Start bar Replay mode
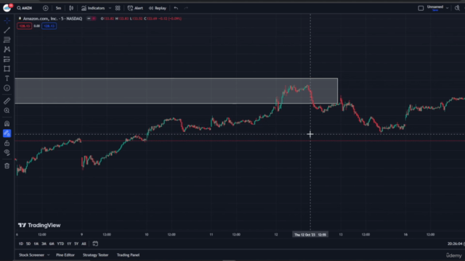465x261 pixels. click(158, 8)
